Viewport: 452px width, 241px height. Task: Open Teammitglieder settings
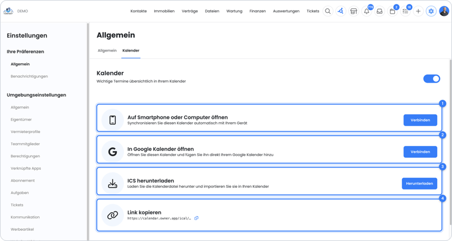pos(25,144)
